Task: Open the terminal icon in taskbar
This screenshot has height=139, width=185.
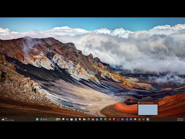Action: pos(144,119)
